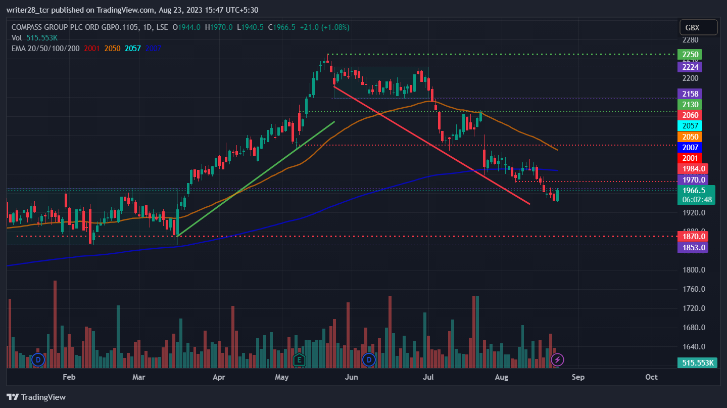Click the 2007 blue EMA price label
This screenshot has width=727, height=408.
(690, 148)
